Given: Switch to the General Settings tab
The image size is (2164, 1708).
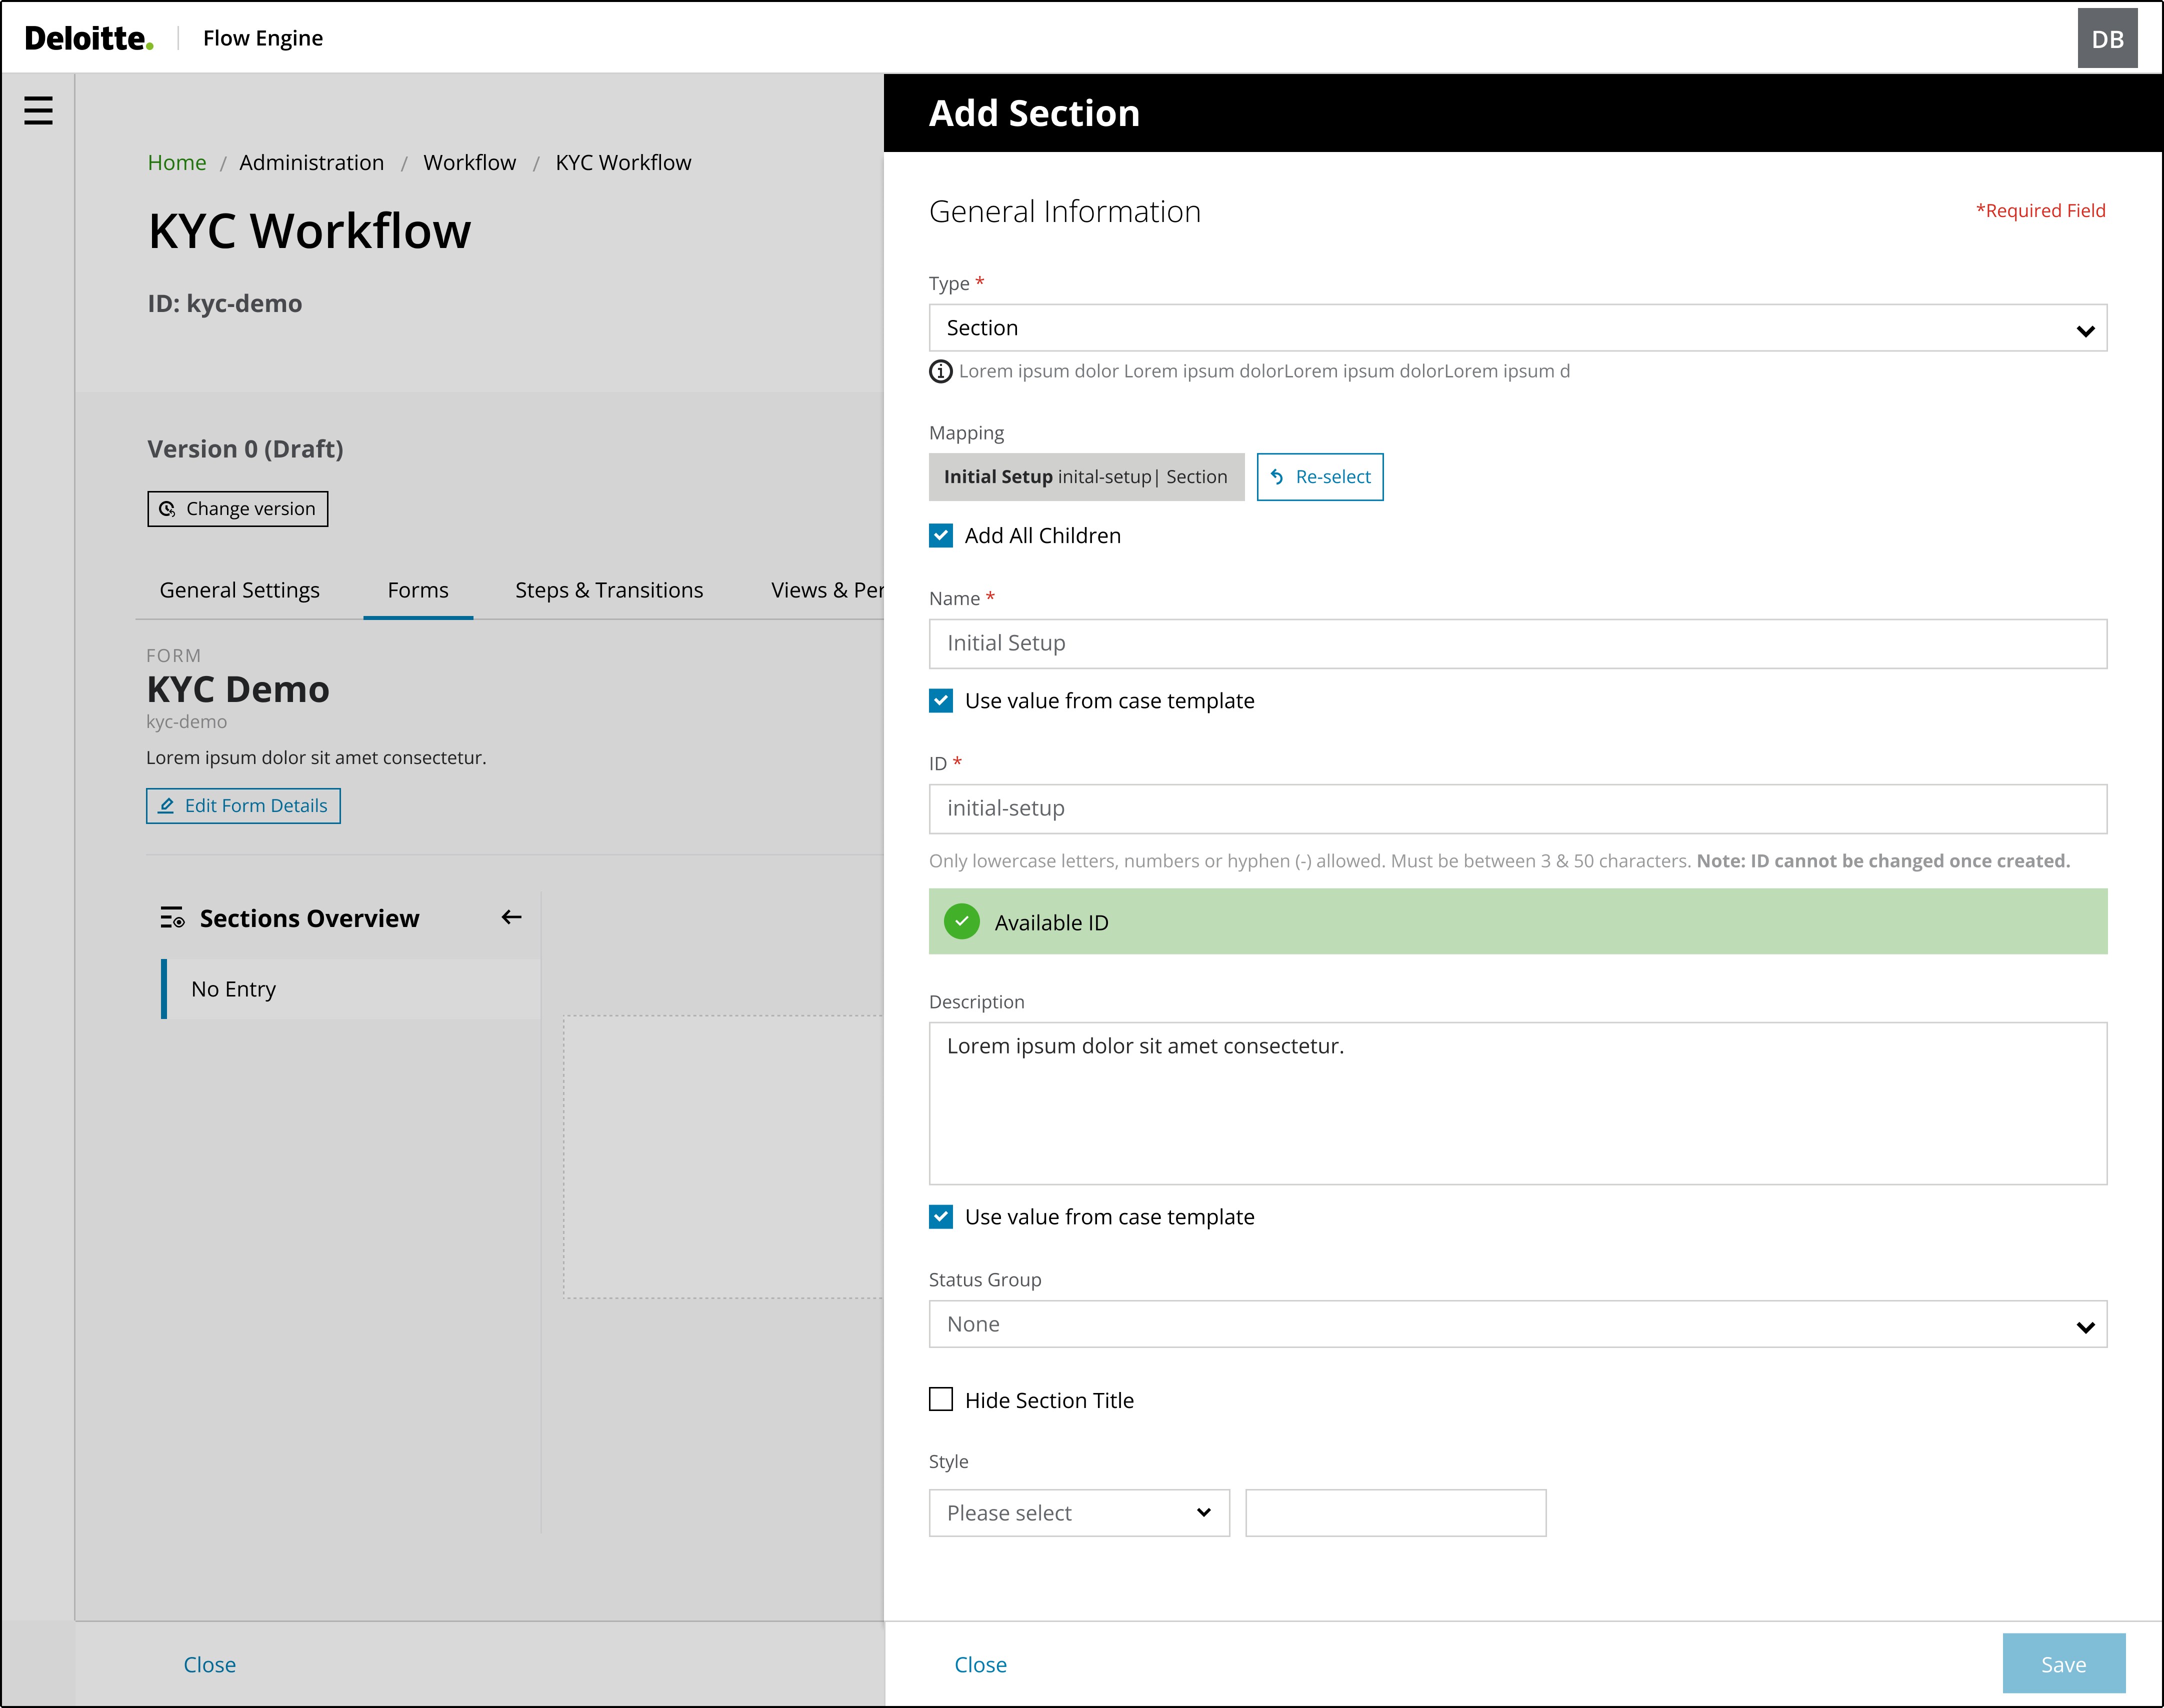Looking at the screenshot, I should (x=239, y=590).
